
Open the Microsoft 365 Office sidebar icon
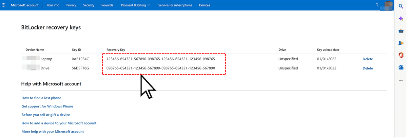(x=401, y=55)
